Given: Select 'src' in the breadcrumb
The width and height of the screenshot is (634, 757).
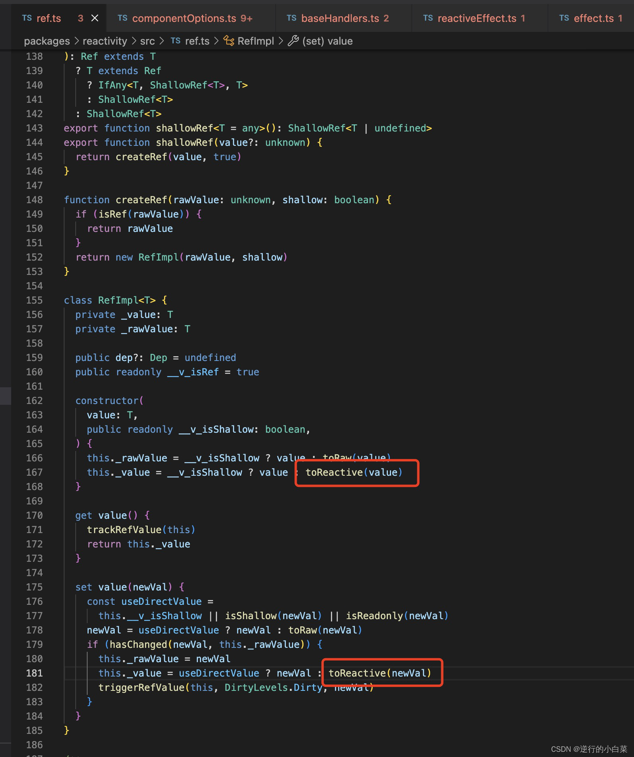Looking at the screenshot, I should 147,41.
